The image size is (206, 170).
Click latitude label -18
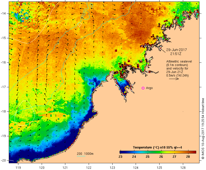point(4,111)
